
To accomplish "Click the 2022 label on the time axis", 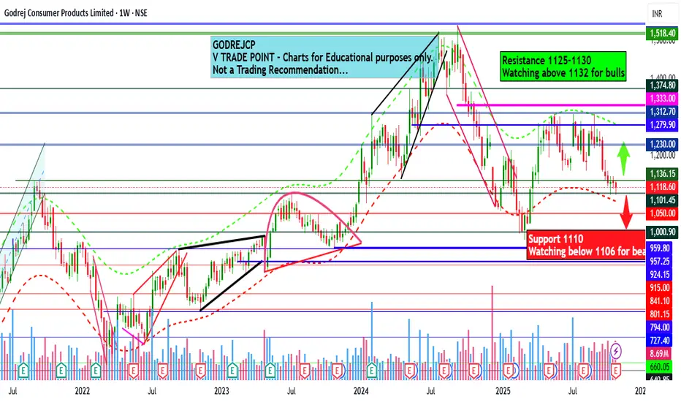I will (82, 391).
